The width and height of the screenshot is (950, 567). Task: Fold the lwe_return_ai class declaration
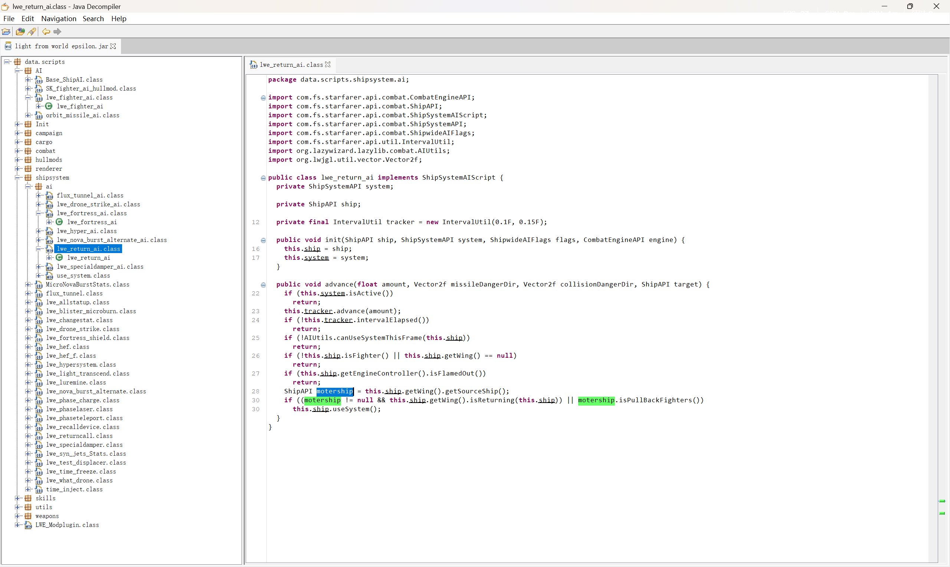click(x=263, y=178)
